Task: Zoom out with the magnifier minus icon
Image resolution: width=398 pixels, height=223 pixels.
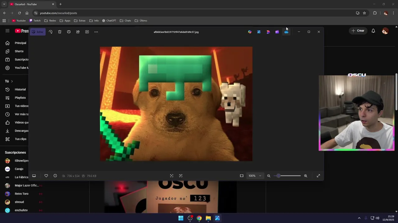Action: tap(269, 176)
